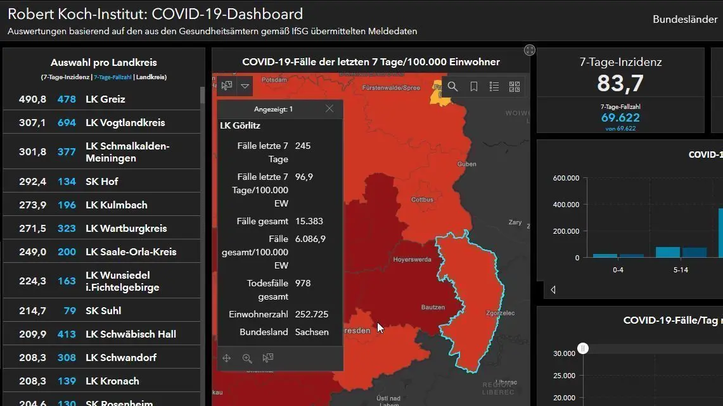The image size is (723, 406).
Task: Open the basemap gallery grid icon
Action: 515,87
